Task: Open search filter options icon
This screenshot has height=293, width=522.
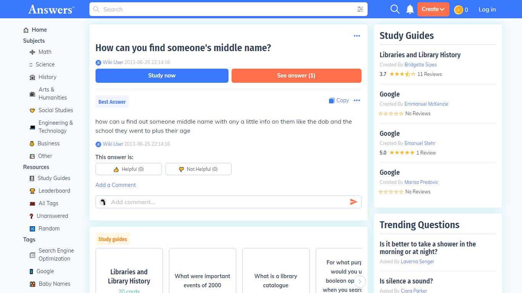Action: click(x=360, y=9)
